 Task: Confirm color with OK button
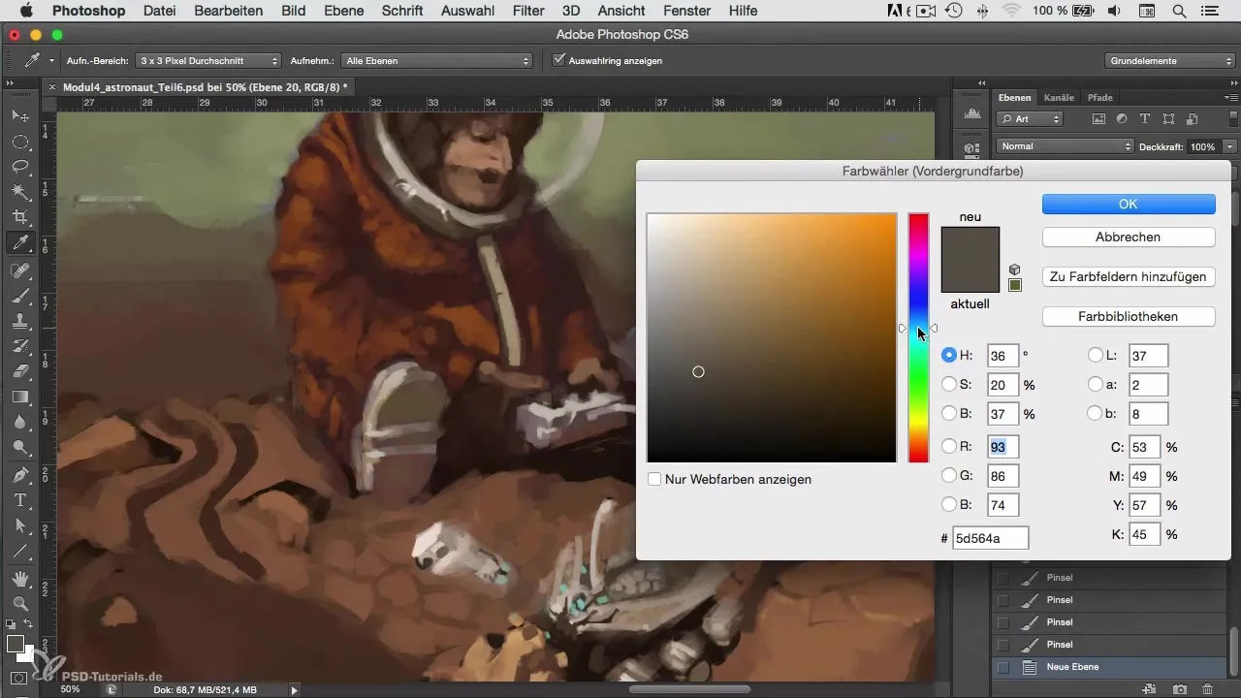(1129, 204)
